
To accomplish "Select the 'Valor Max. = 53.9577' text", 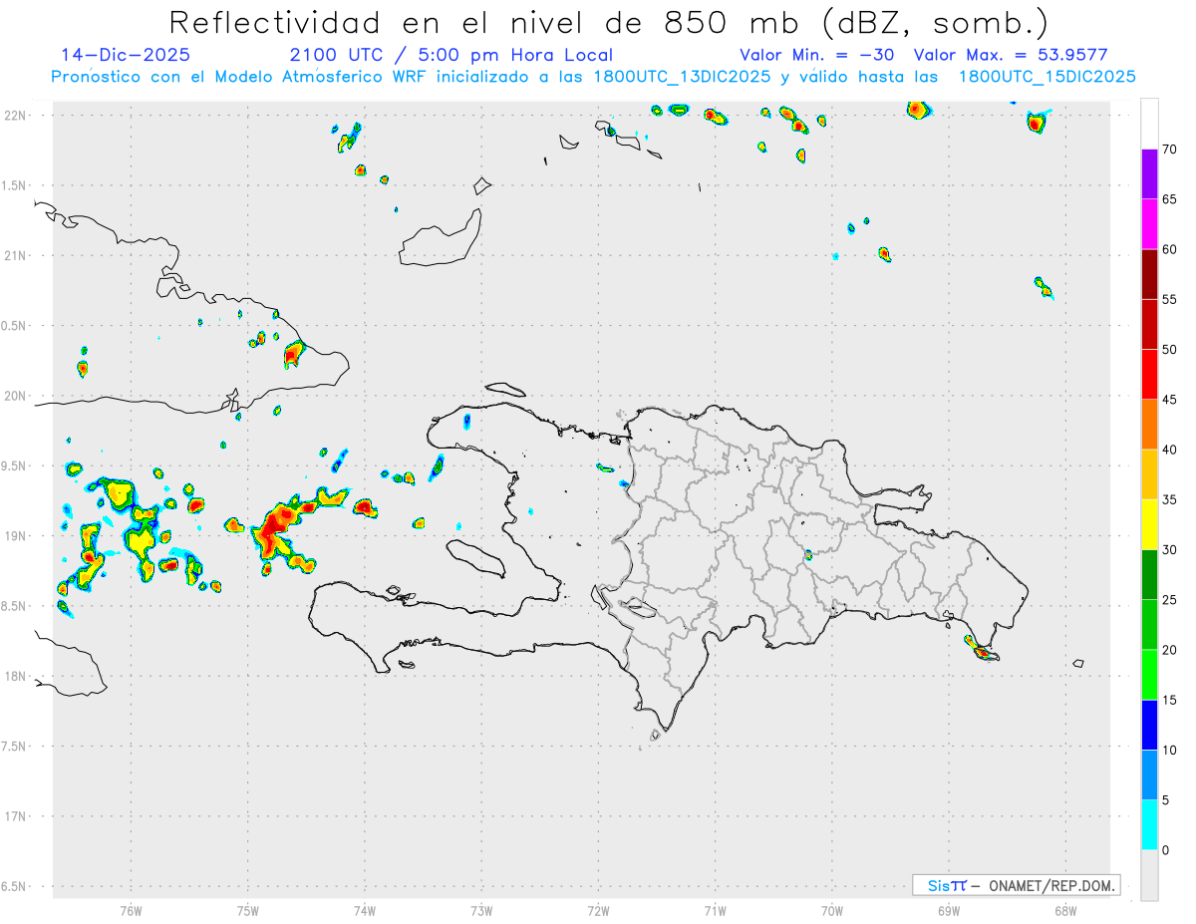I will (x=1011, y=55).
